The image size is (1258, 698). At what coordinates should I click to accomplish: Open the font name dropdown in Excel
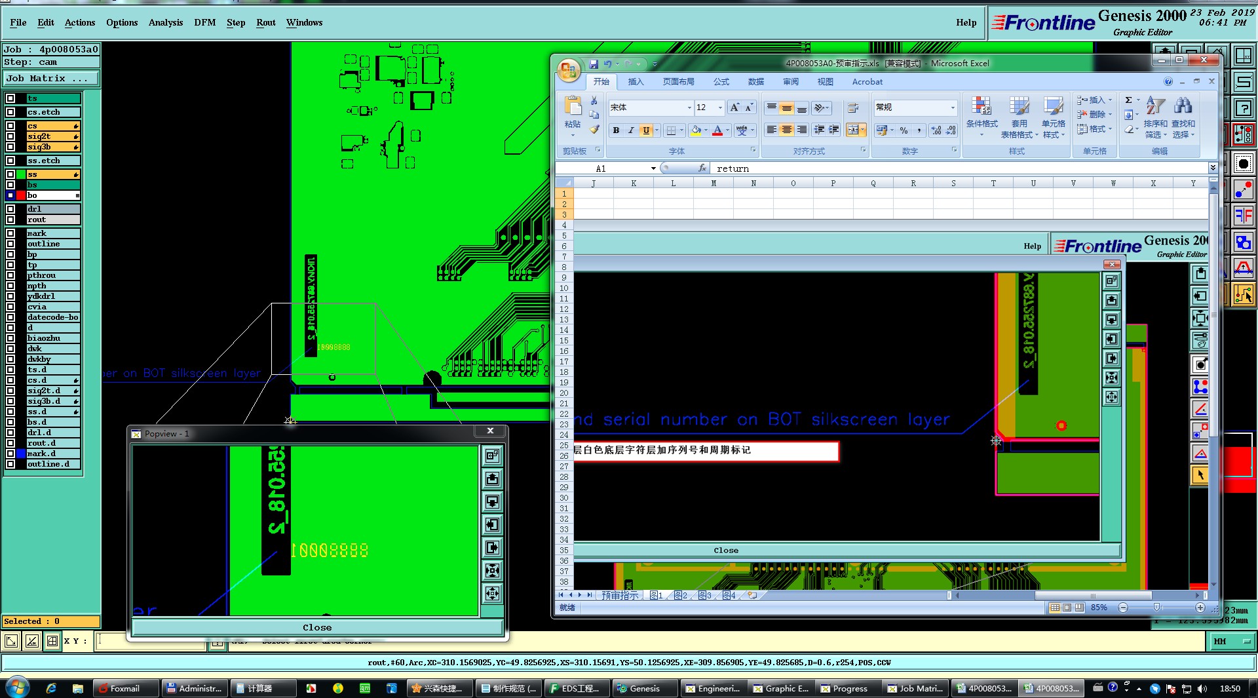[689, 107]
